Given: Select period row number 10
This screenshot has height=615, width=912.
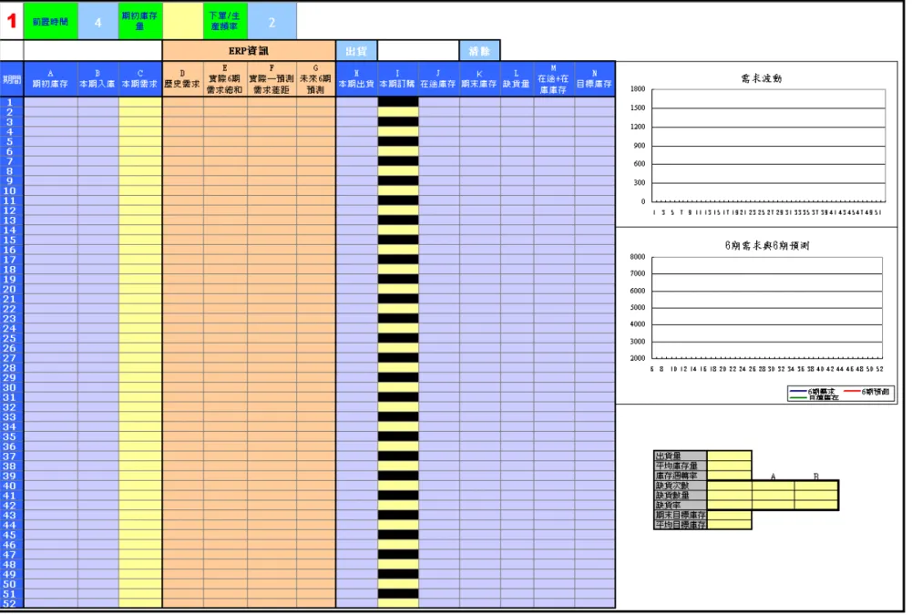Looking at the screenshot, I should click(10, 190).
